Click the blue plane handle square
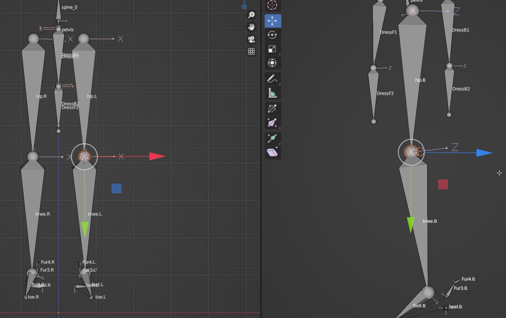The height and width of the screenshot is (318, 506). tap(116, 188)
